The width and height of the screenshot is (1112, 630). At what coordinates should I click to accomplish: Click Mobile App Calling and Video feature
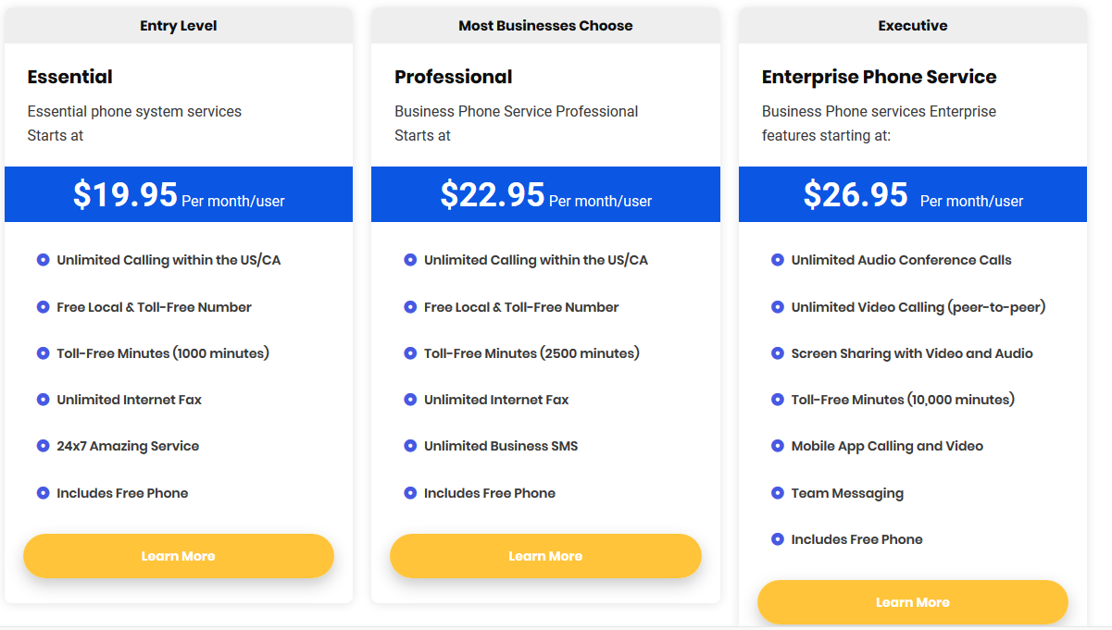click(x=887, y=446)
